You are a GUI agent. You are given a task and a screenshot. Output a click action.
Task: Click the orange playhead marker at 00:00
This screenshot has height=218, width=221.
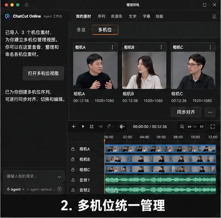(x=104, y=140)
